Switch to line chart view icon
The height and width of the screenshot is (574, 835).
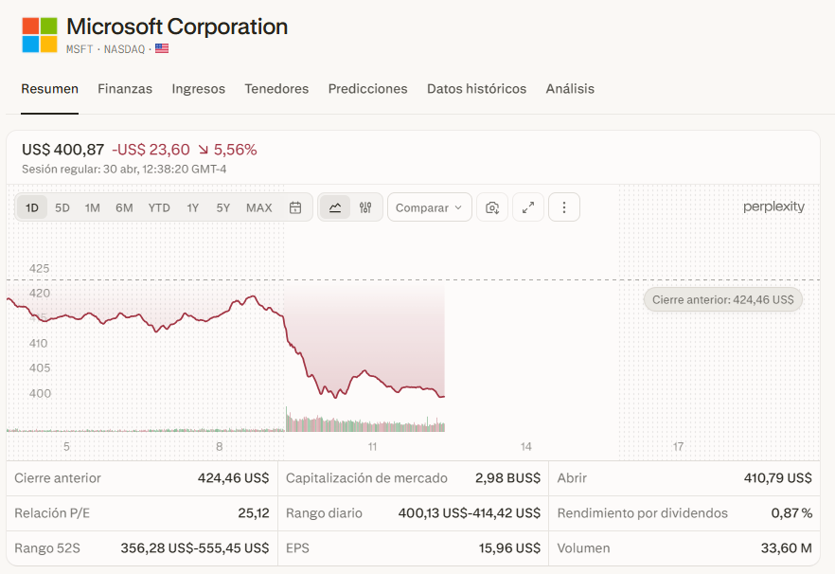click(x=335, y=207)
